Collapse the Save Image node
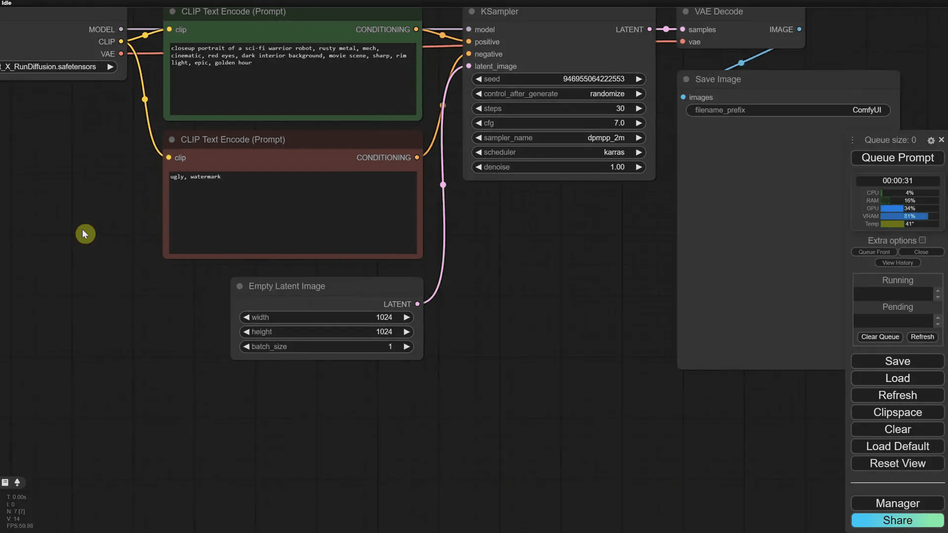 pyautogui.click(x=686, y=79)
